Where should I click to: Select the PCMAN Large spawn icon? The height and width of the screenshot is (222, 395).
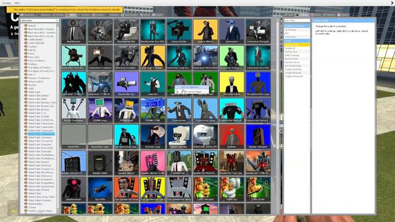coord(100,110)
